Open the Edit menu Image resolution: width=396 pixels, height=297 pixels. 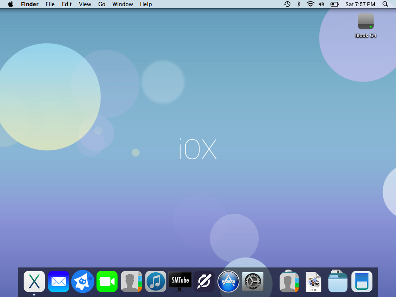point(67,4)
